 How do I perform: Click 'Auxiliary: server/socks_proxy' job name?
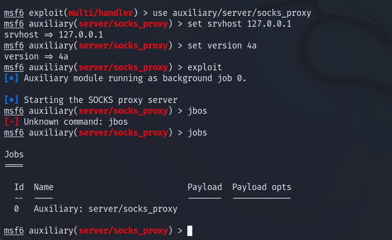[106, 209]
